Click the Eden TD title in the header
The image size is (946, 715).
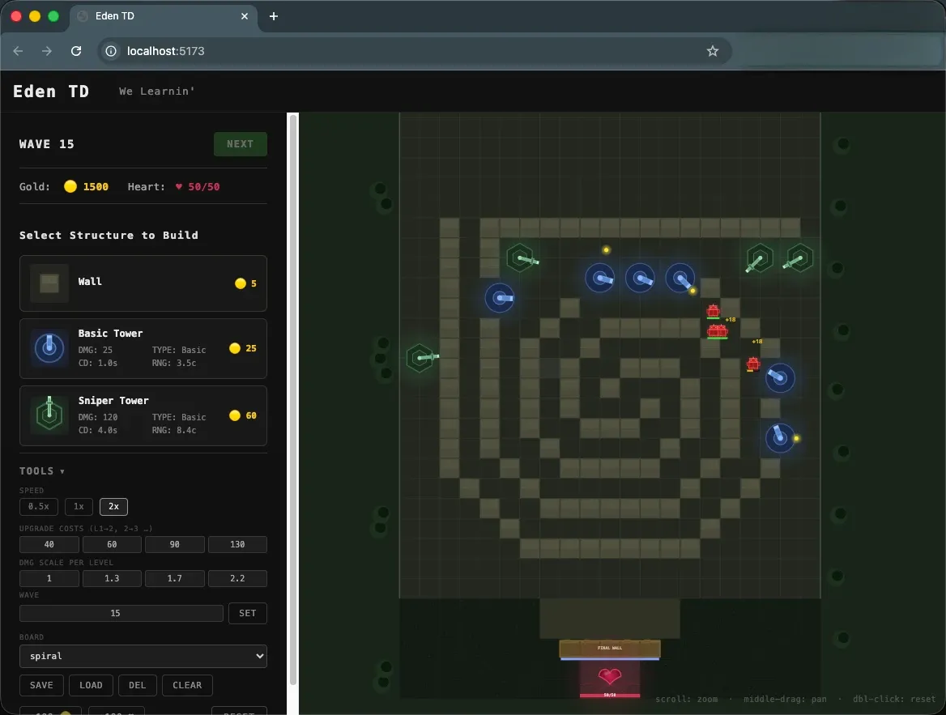click(x=51, y=92)
